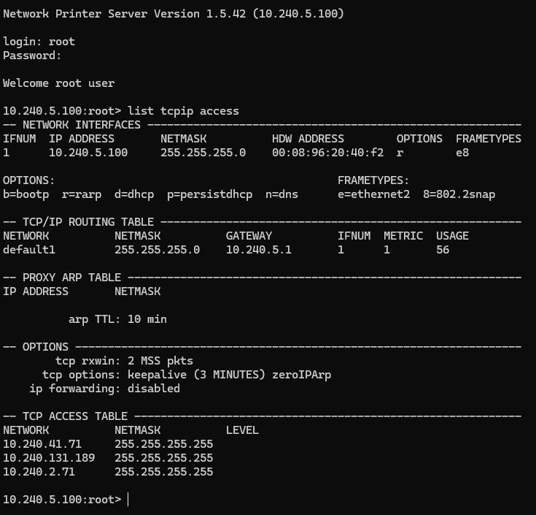This screenshot has height=515, width=536.
Task: Click the keepalive (3 MINUTES) option text
Action: (196, 375)
